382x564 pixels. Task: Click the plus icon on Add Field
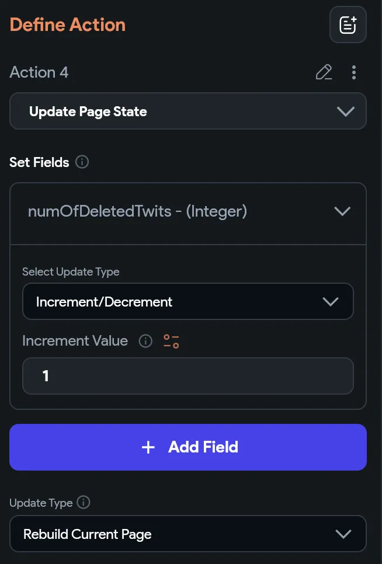[x=148, y=447]
